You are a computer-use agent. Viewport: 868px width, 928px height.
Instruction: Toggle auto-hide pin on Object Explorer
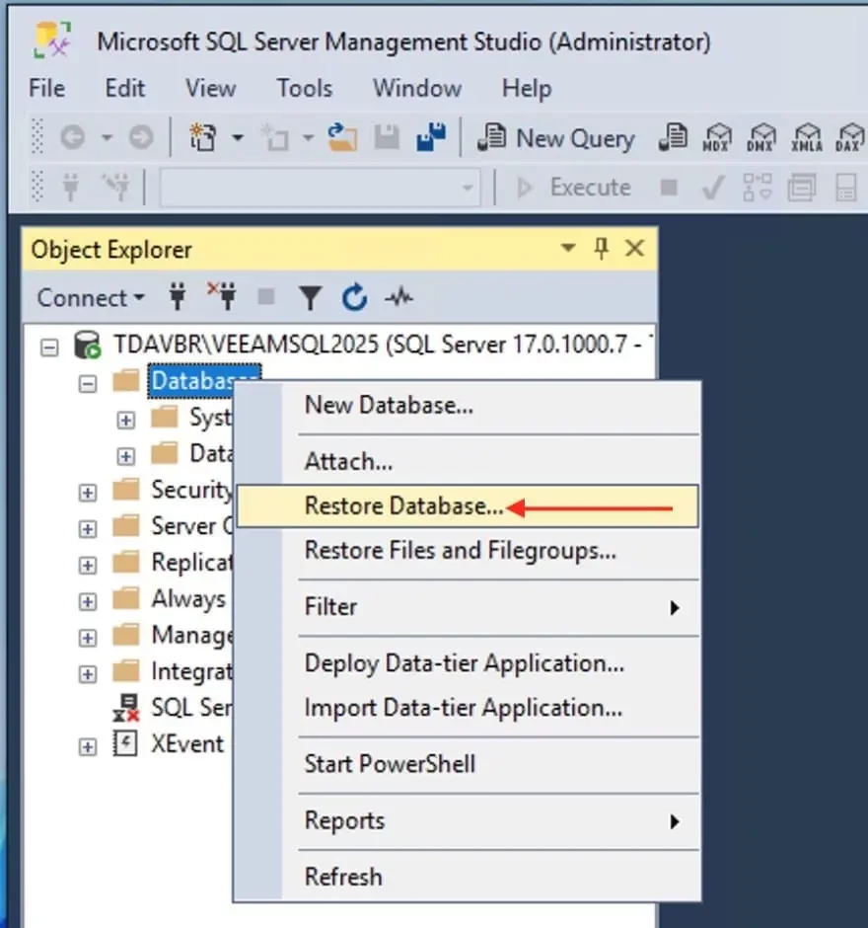(602, 249)
